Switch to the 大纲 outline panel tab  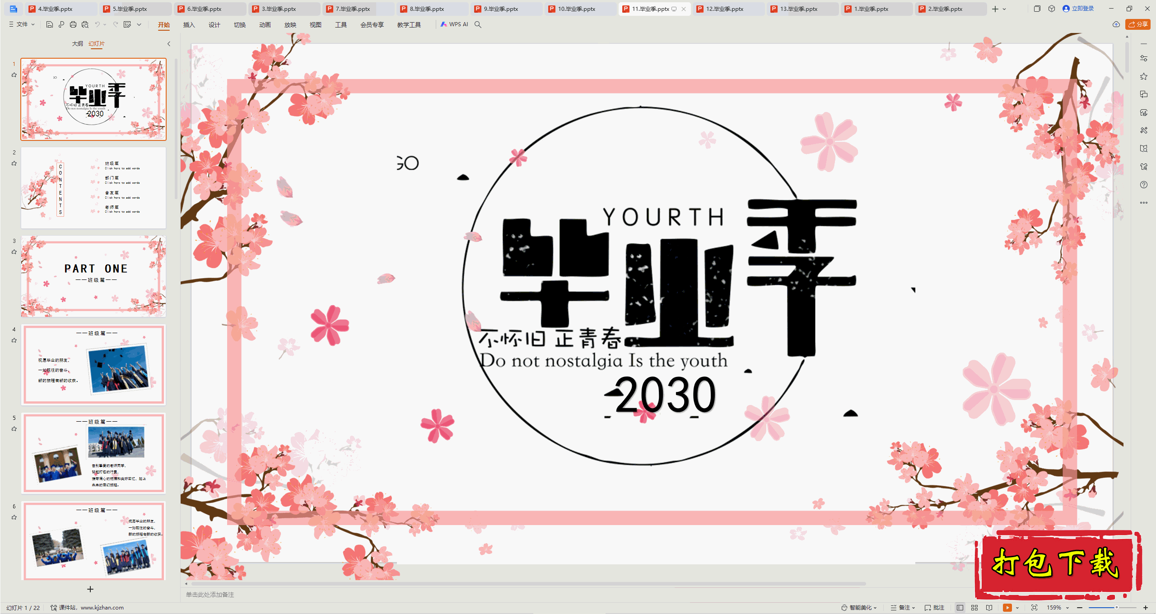[x=77, y=44]
